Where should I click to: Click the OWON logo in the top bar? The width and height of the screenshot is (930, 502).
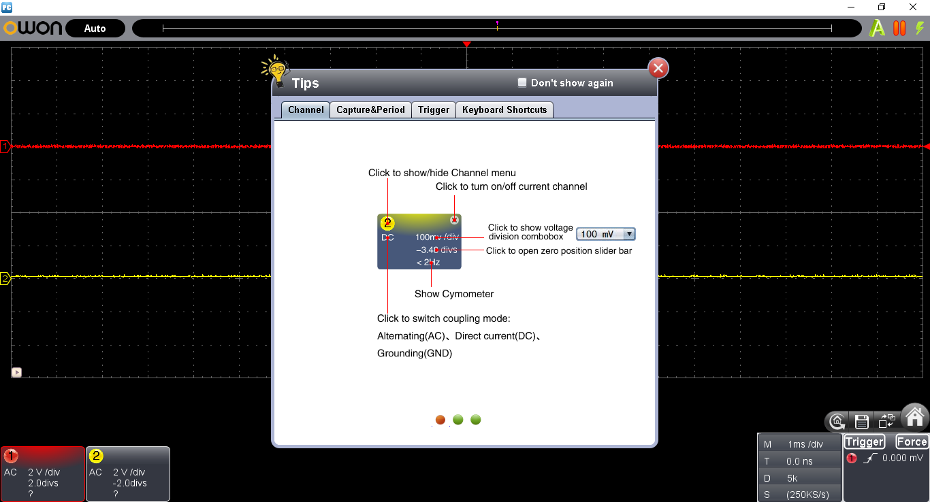click(33, 28)
